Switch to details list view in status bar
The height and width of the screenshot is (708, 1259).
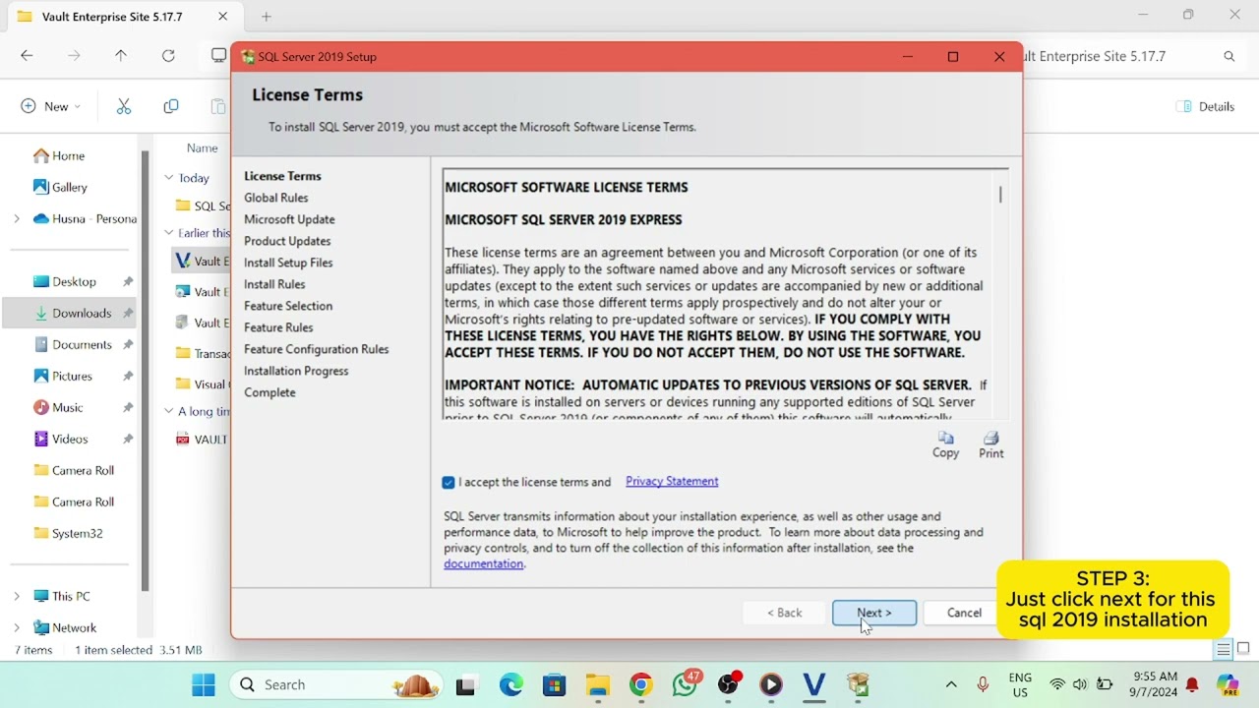(x=1224, y=650)
